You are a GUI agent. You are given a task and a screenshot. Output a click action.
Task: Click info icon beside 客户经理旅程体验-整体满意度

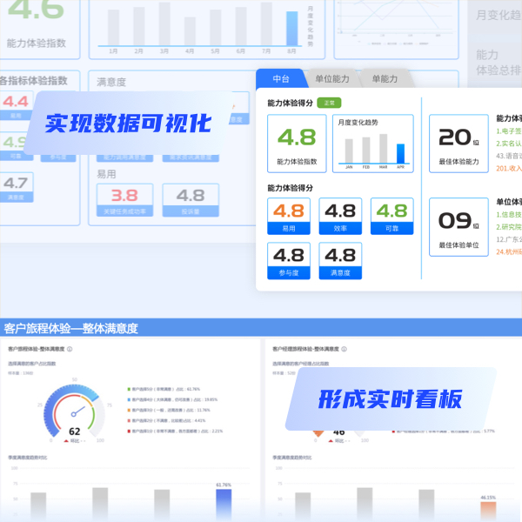click(344, 349)
